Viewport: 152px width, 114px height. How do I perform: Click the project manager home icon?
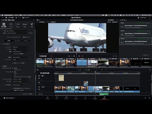[x=145, y=98]
